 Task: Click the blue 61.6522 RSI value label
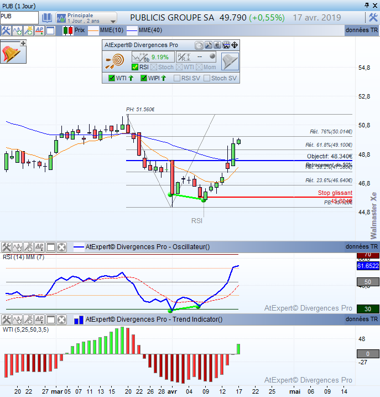(x=368, y=266)
